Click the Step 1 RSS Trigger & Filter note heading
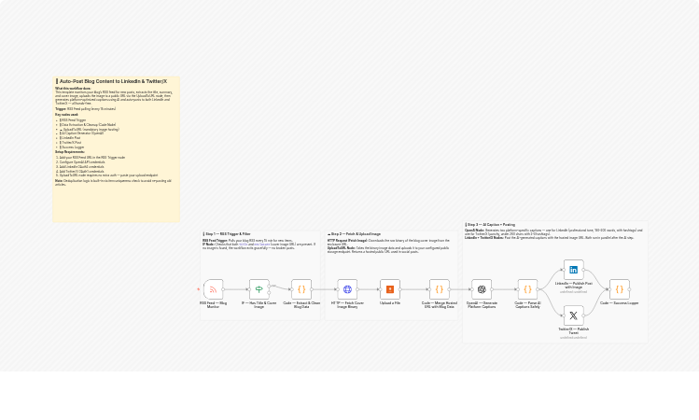This screenshot has height=420, width=699. click(228, 234)
